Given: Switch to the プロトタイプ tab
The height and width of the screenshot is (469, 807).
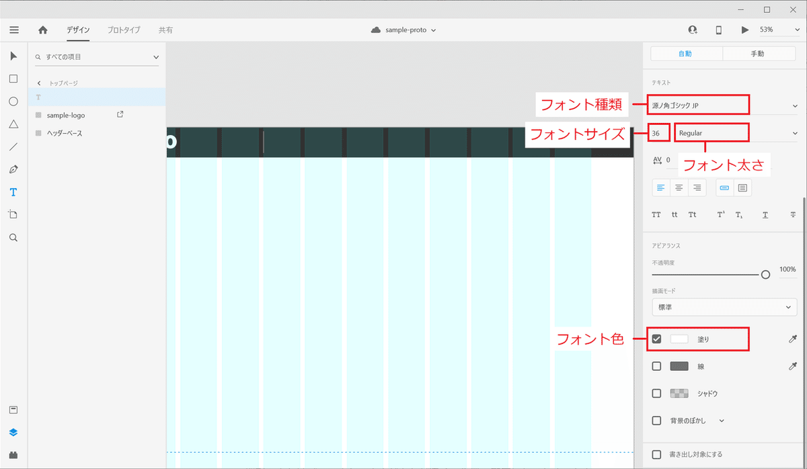Looking at the screenshot, I should pos(124,30).
